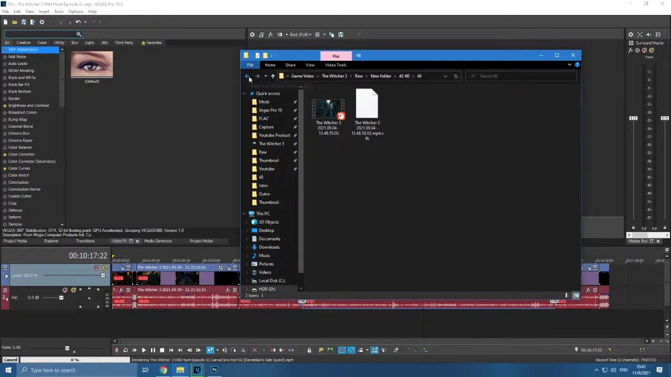Click video track 1 Level slider handle
The width and height of the screenshot is (671, 377).
[x=103, y=275]
